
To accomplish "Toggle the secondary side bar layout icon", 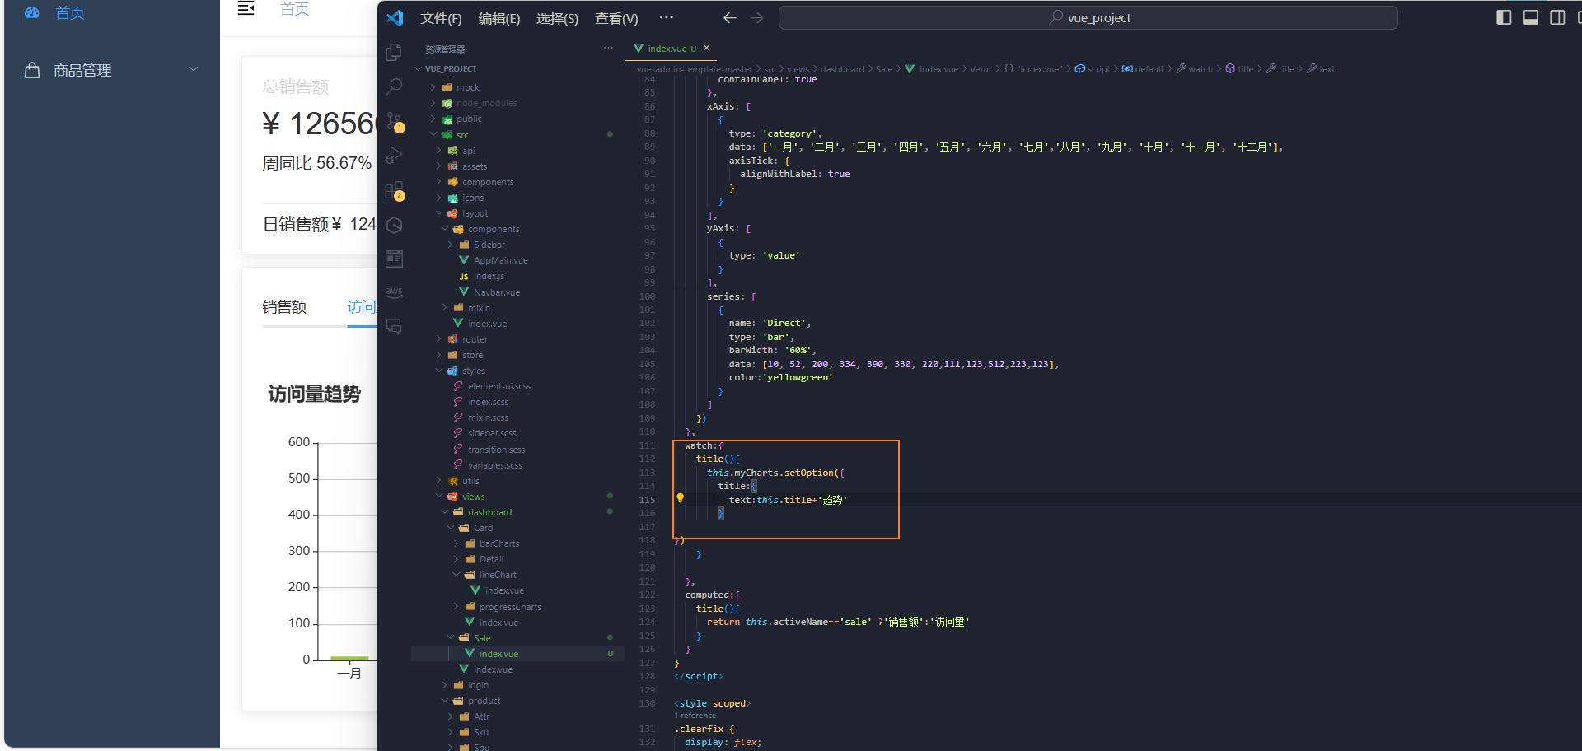I will pyautogui.click(x=1557, y=17).
